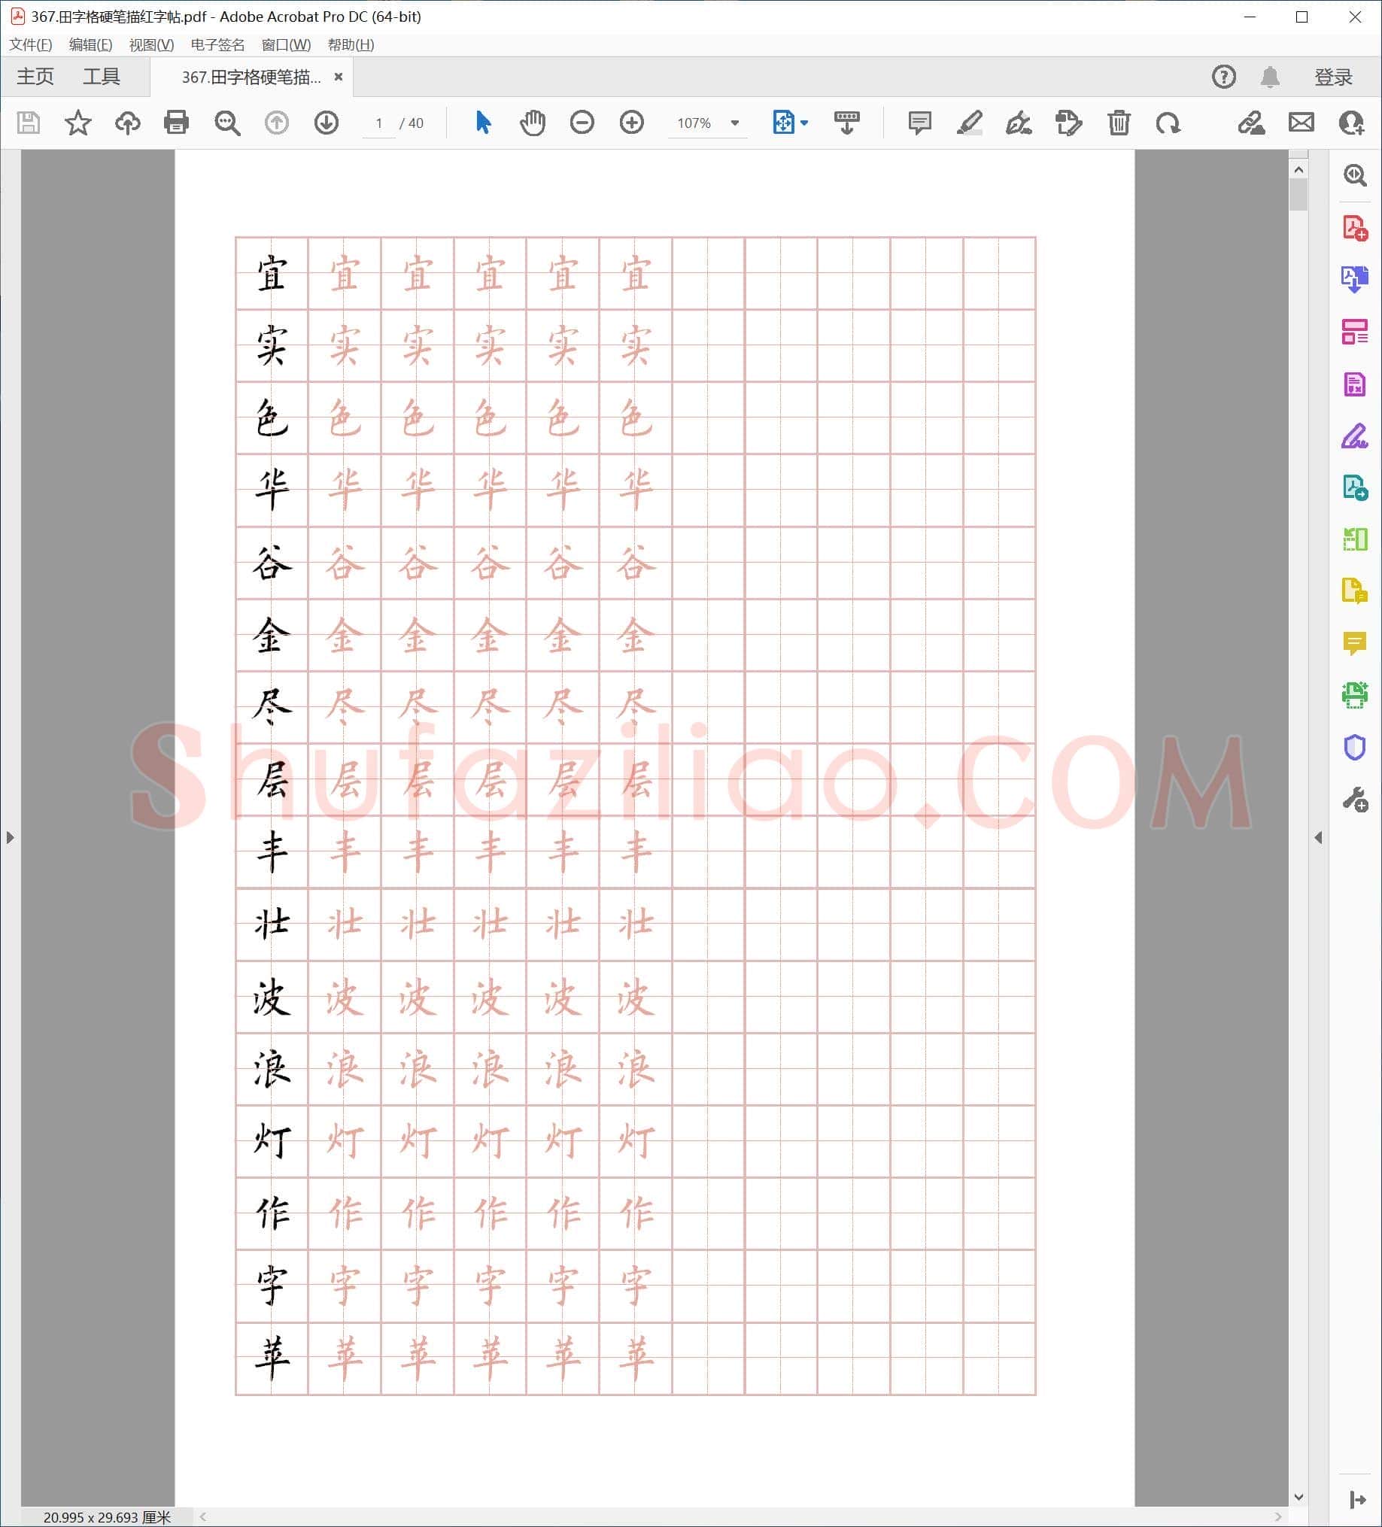
Task: Open the teal Edit PDF tool icon
Action: pos(1355,487)
